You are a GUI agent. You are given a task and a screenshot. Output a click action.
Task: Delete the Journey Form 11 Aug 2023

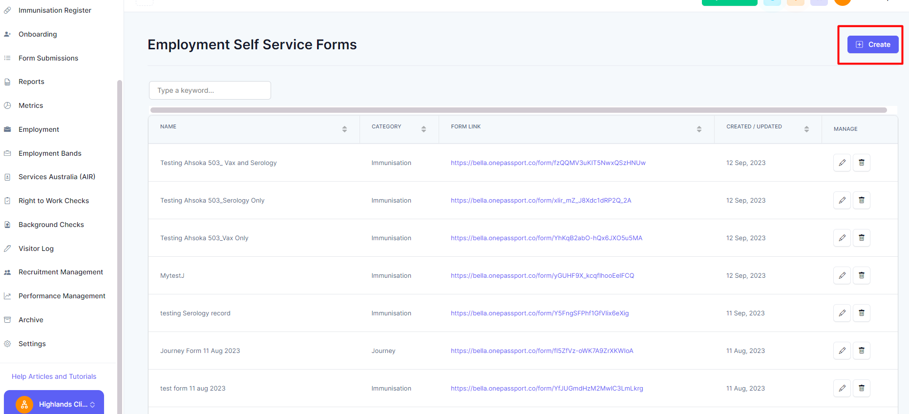[x=862, y=351]
